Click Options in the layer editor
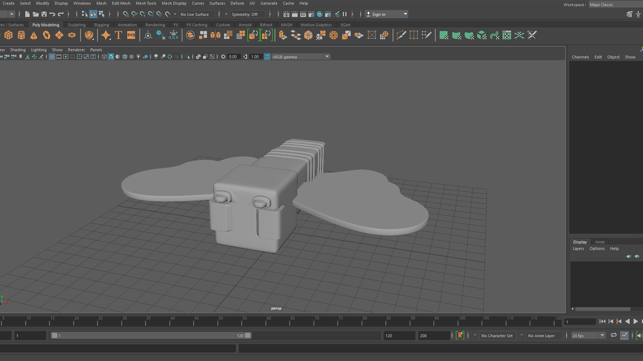This screenshot has height=361, width=643. (597, 249)
